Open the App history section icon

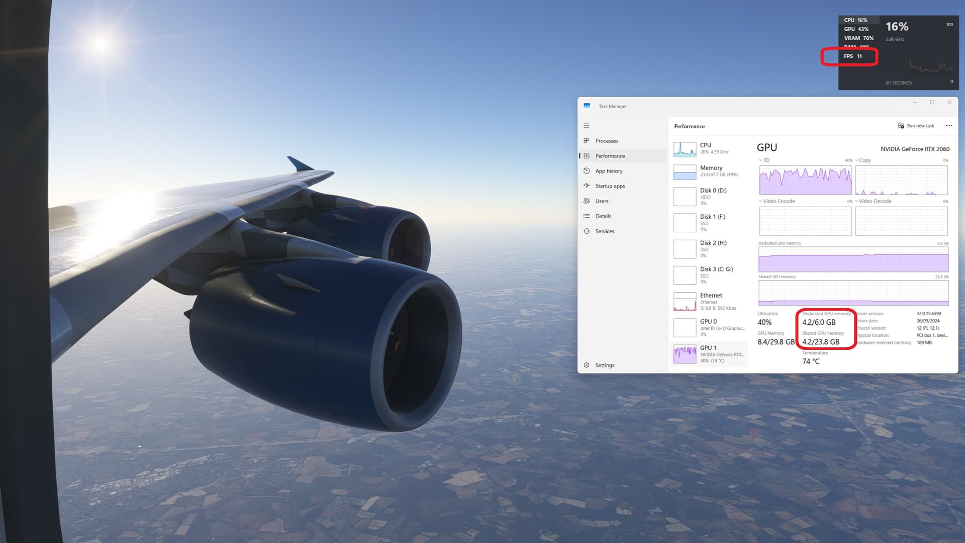pyautogui.click(x=588, y=171)
